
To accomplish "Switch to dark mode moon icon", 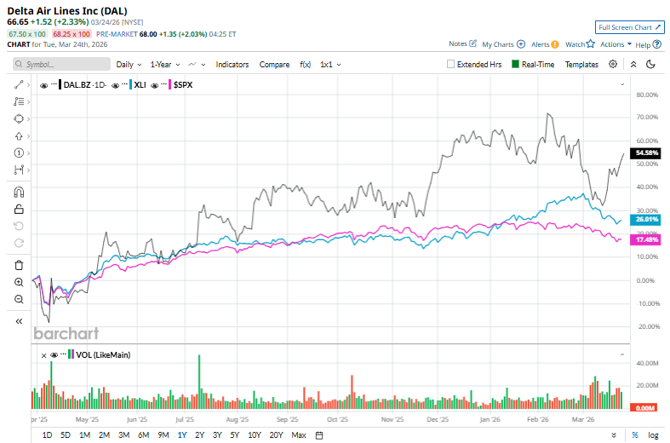I will 650,64.
